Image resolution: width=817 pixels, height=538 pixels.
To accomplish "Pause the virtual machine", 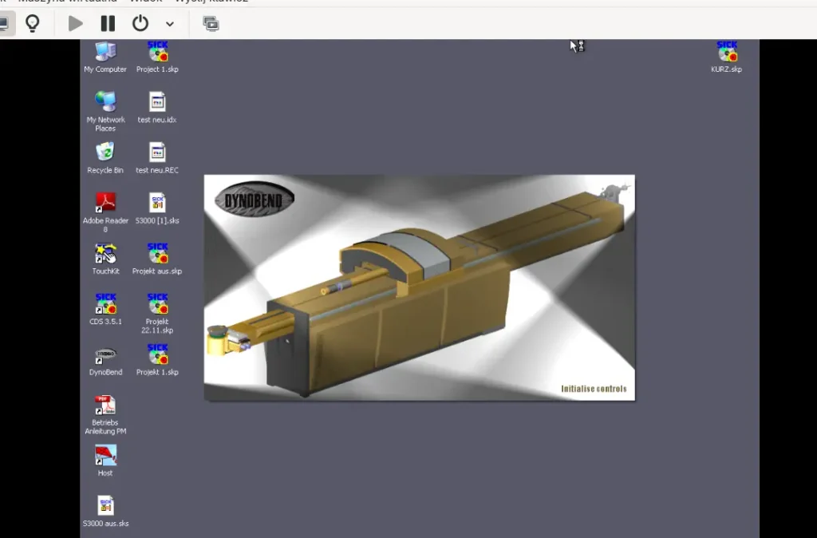I will click(108, 24).
